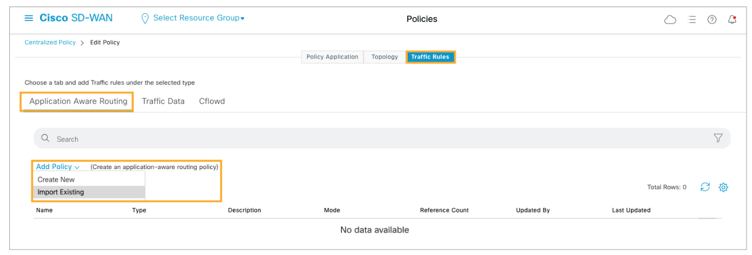View notifications via bell icon
This screenshot has width=752, height=255.
click(732, 20)
